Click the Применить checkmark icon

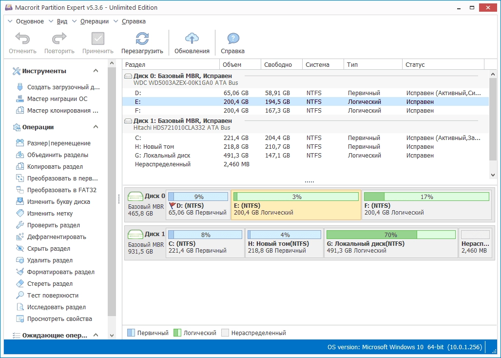(98, 39)
